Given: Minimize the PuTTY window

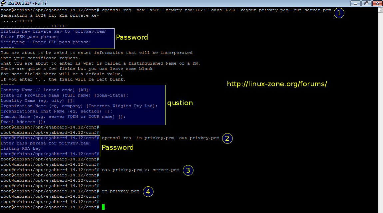Looking at the screenshot, I should click(357, 3).
